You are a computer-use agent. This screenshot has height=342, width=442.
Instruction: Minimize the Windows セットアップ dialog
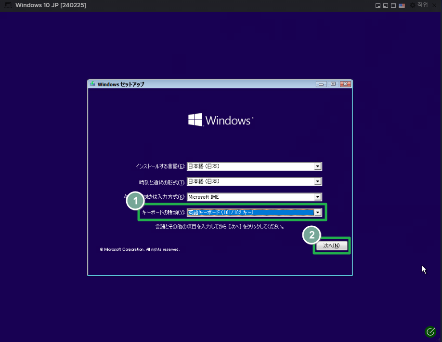(x=321, y=84)
